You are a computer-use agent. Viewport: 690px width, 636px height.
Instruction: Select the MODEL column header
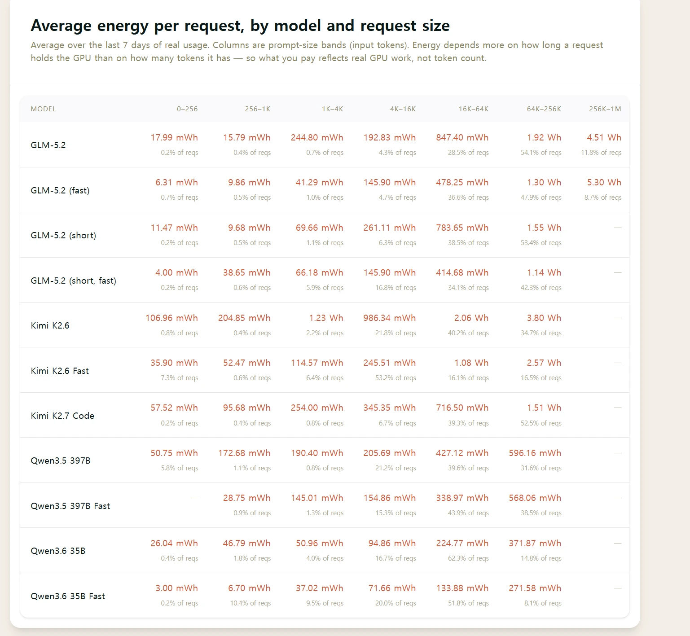(44, 109)
